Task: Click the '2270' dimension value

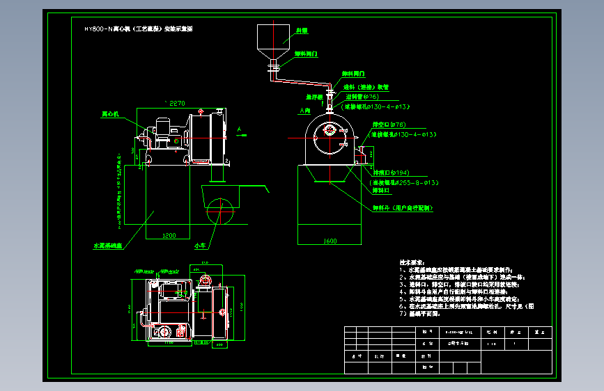Action: point(177,104)
